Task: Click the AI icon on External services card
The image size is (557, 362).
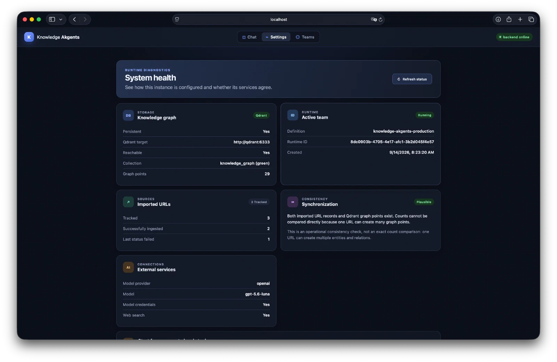Action: 128,267
